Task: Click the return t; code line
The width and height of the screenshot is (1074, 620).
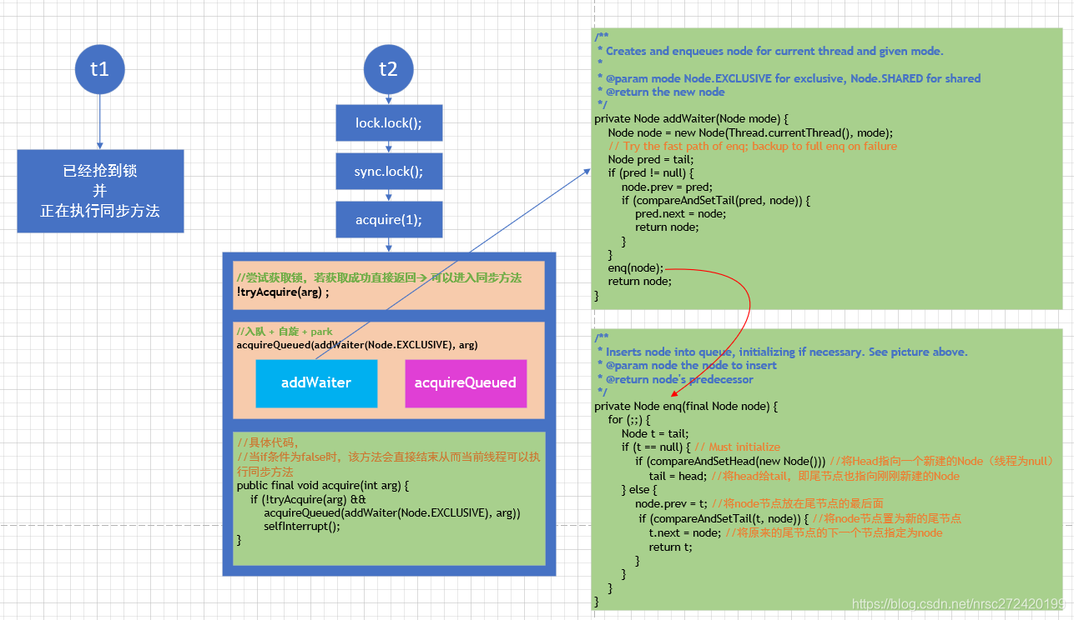Action: [x=670, y=547]
